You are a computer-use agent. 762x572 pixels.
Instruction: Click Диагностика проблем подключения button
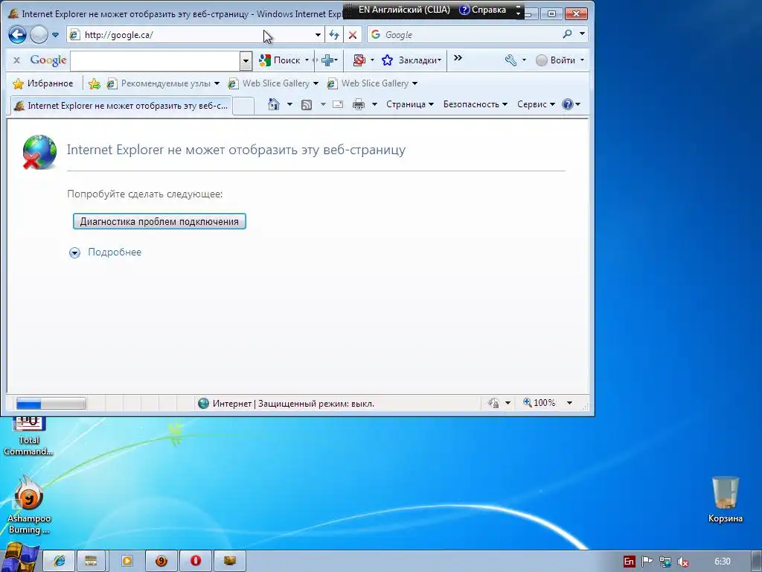[159, 221]
